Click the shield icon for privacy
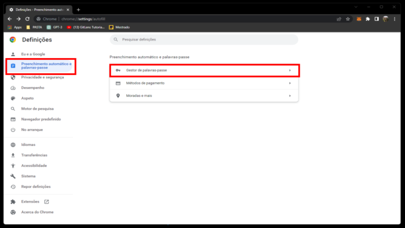 click(13, 77)
